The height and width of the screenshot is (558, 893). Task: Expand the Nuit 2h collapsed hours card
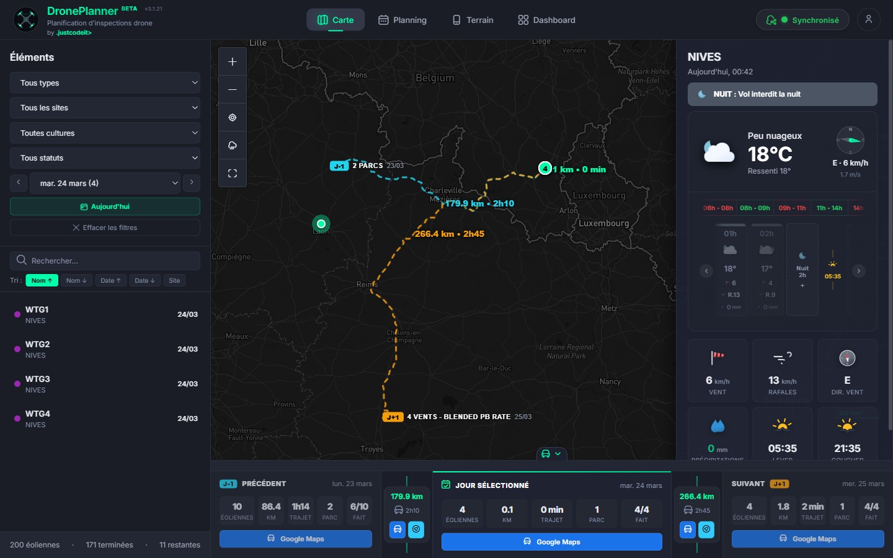click(x=802, y=270)
